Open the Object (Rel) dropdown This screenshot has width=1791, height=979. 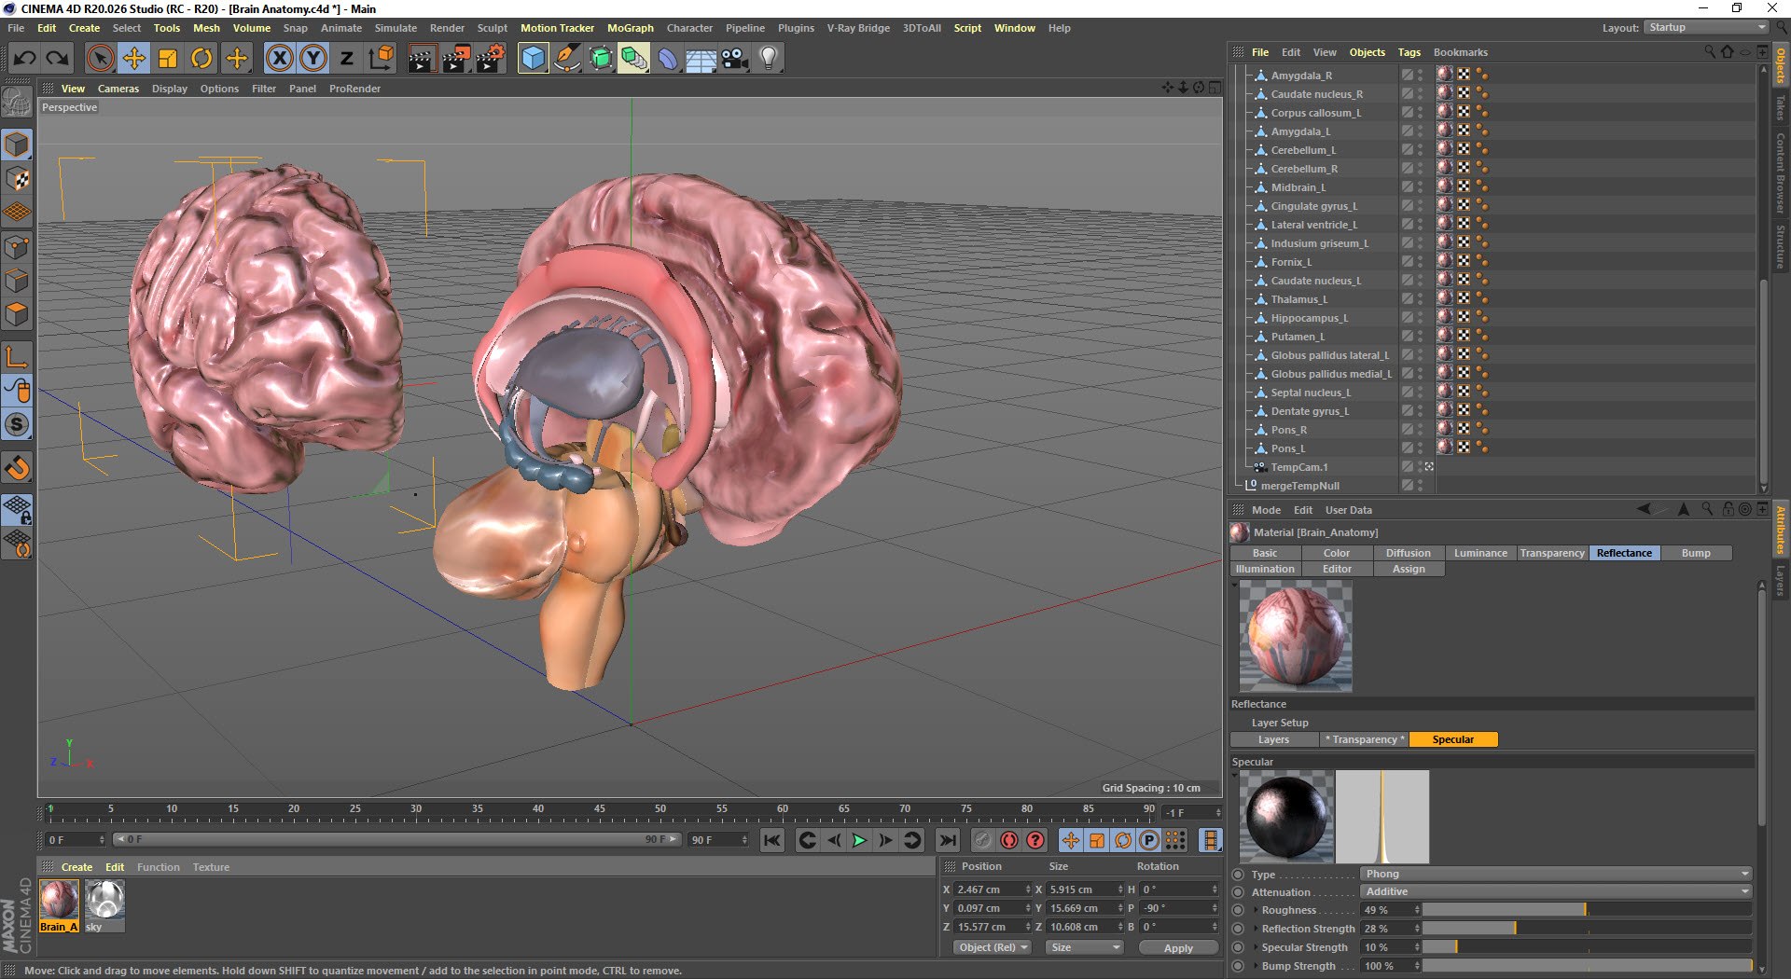point(993,947)
